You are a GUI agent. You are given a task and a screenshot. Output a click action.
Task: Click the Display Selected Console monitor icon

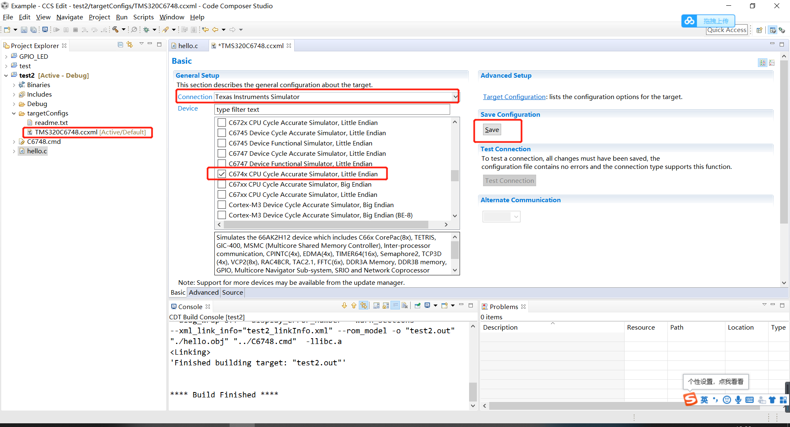point(428,305)
